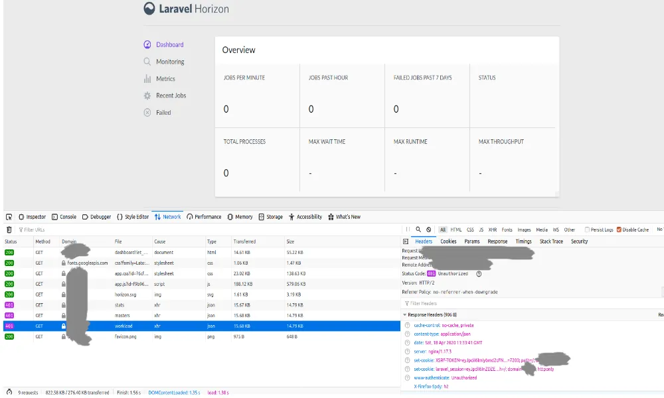Open the Params tab in request details
This screenshot has width=664, height=398.
pyautogui.click(x=471, y=241)
